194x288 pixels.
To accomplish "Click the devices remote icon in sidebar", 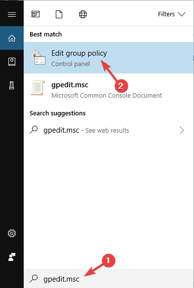I will 11,85.
